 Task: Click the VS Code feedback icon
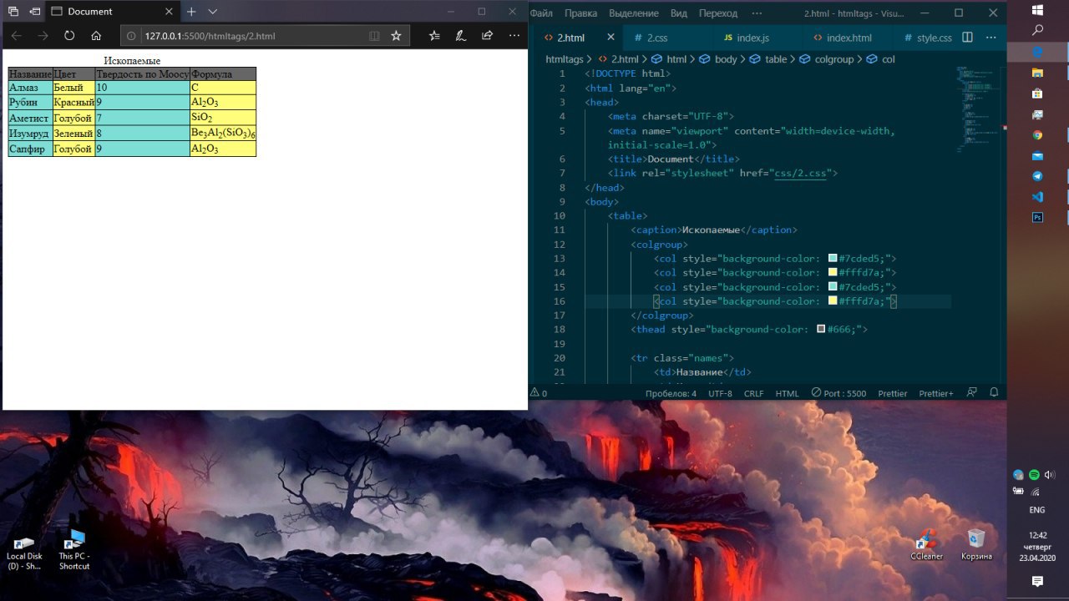click(971, 392)
